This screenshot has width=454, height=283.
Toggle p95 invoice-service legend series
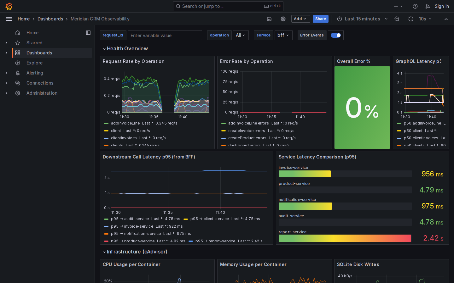pos(132,226)
